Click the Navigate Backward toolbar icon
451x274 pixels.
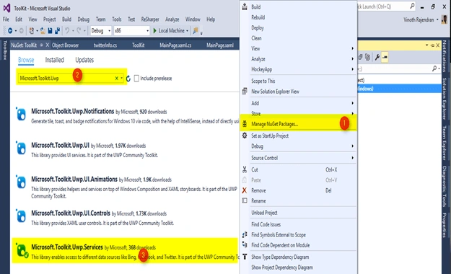(x=10, y=30)
